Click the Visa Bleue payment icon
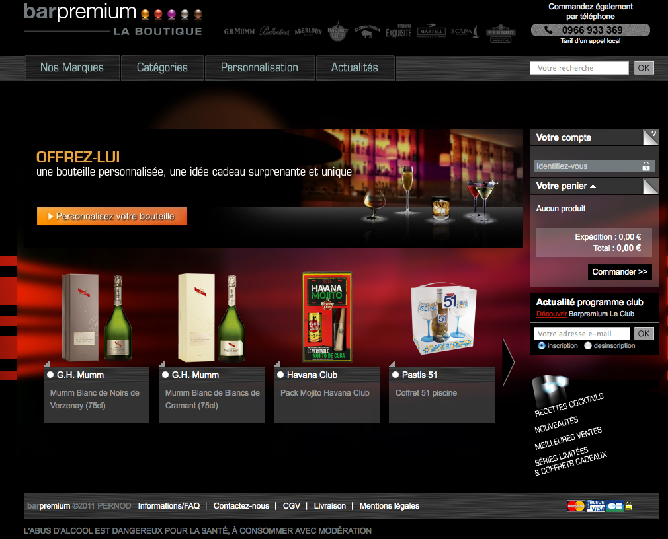 (596, 506)
